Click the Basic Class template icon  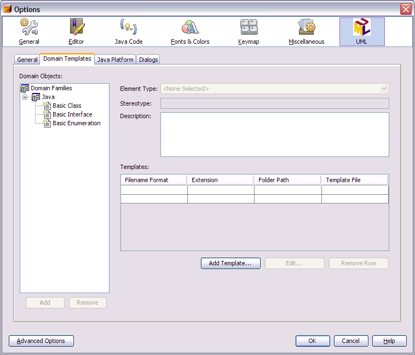[x=47, y=106]
